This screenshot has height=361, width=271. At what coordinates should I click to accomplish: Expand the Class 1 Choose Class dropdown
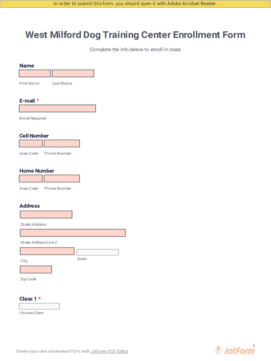point(39,306)
